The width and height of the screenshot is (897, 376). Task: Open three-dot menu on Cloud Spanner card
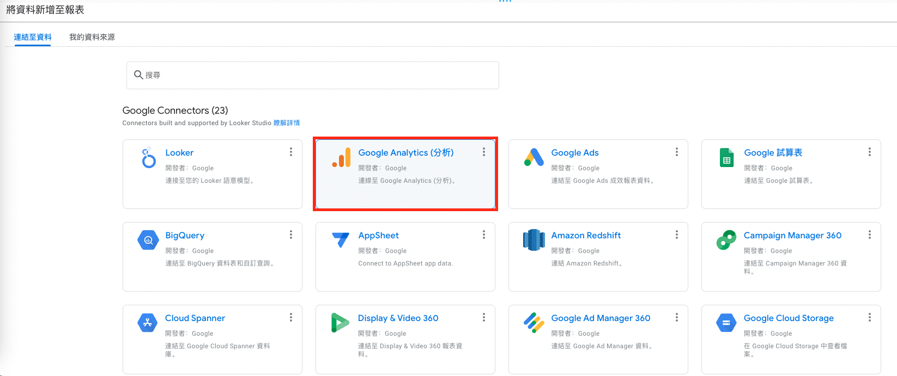(291, 317)
